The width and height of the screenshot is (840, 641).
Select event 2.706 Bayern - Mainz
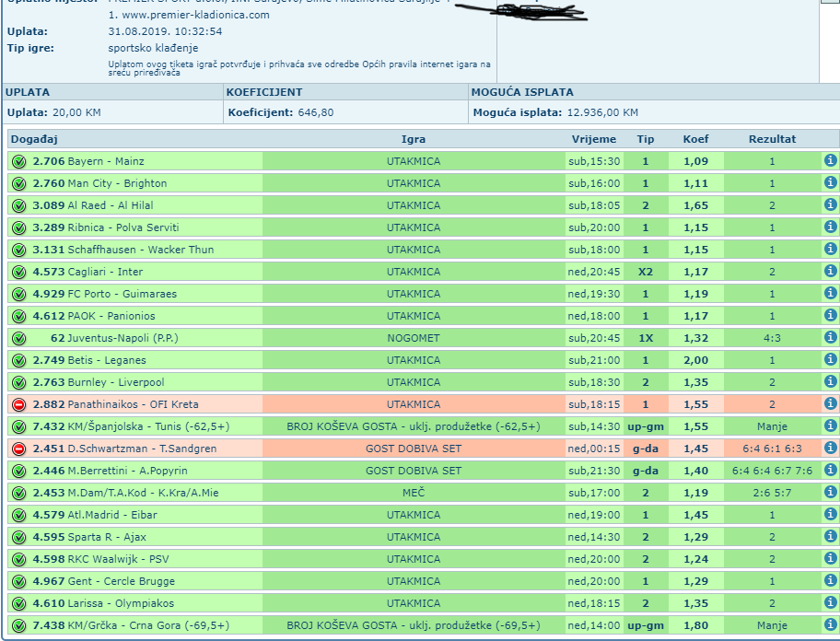[x=88, y=161]
